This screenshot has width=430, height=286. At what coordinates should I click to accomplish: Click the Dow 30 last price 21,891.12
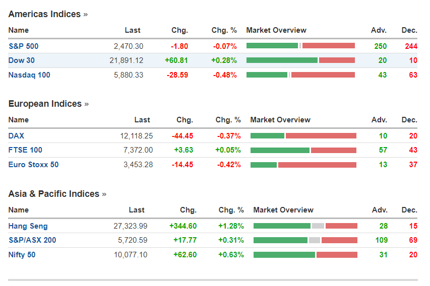pos(126,60)
